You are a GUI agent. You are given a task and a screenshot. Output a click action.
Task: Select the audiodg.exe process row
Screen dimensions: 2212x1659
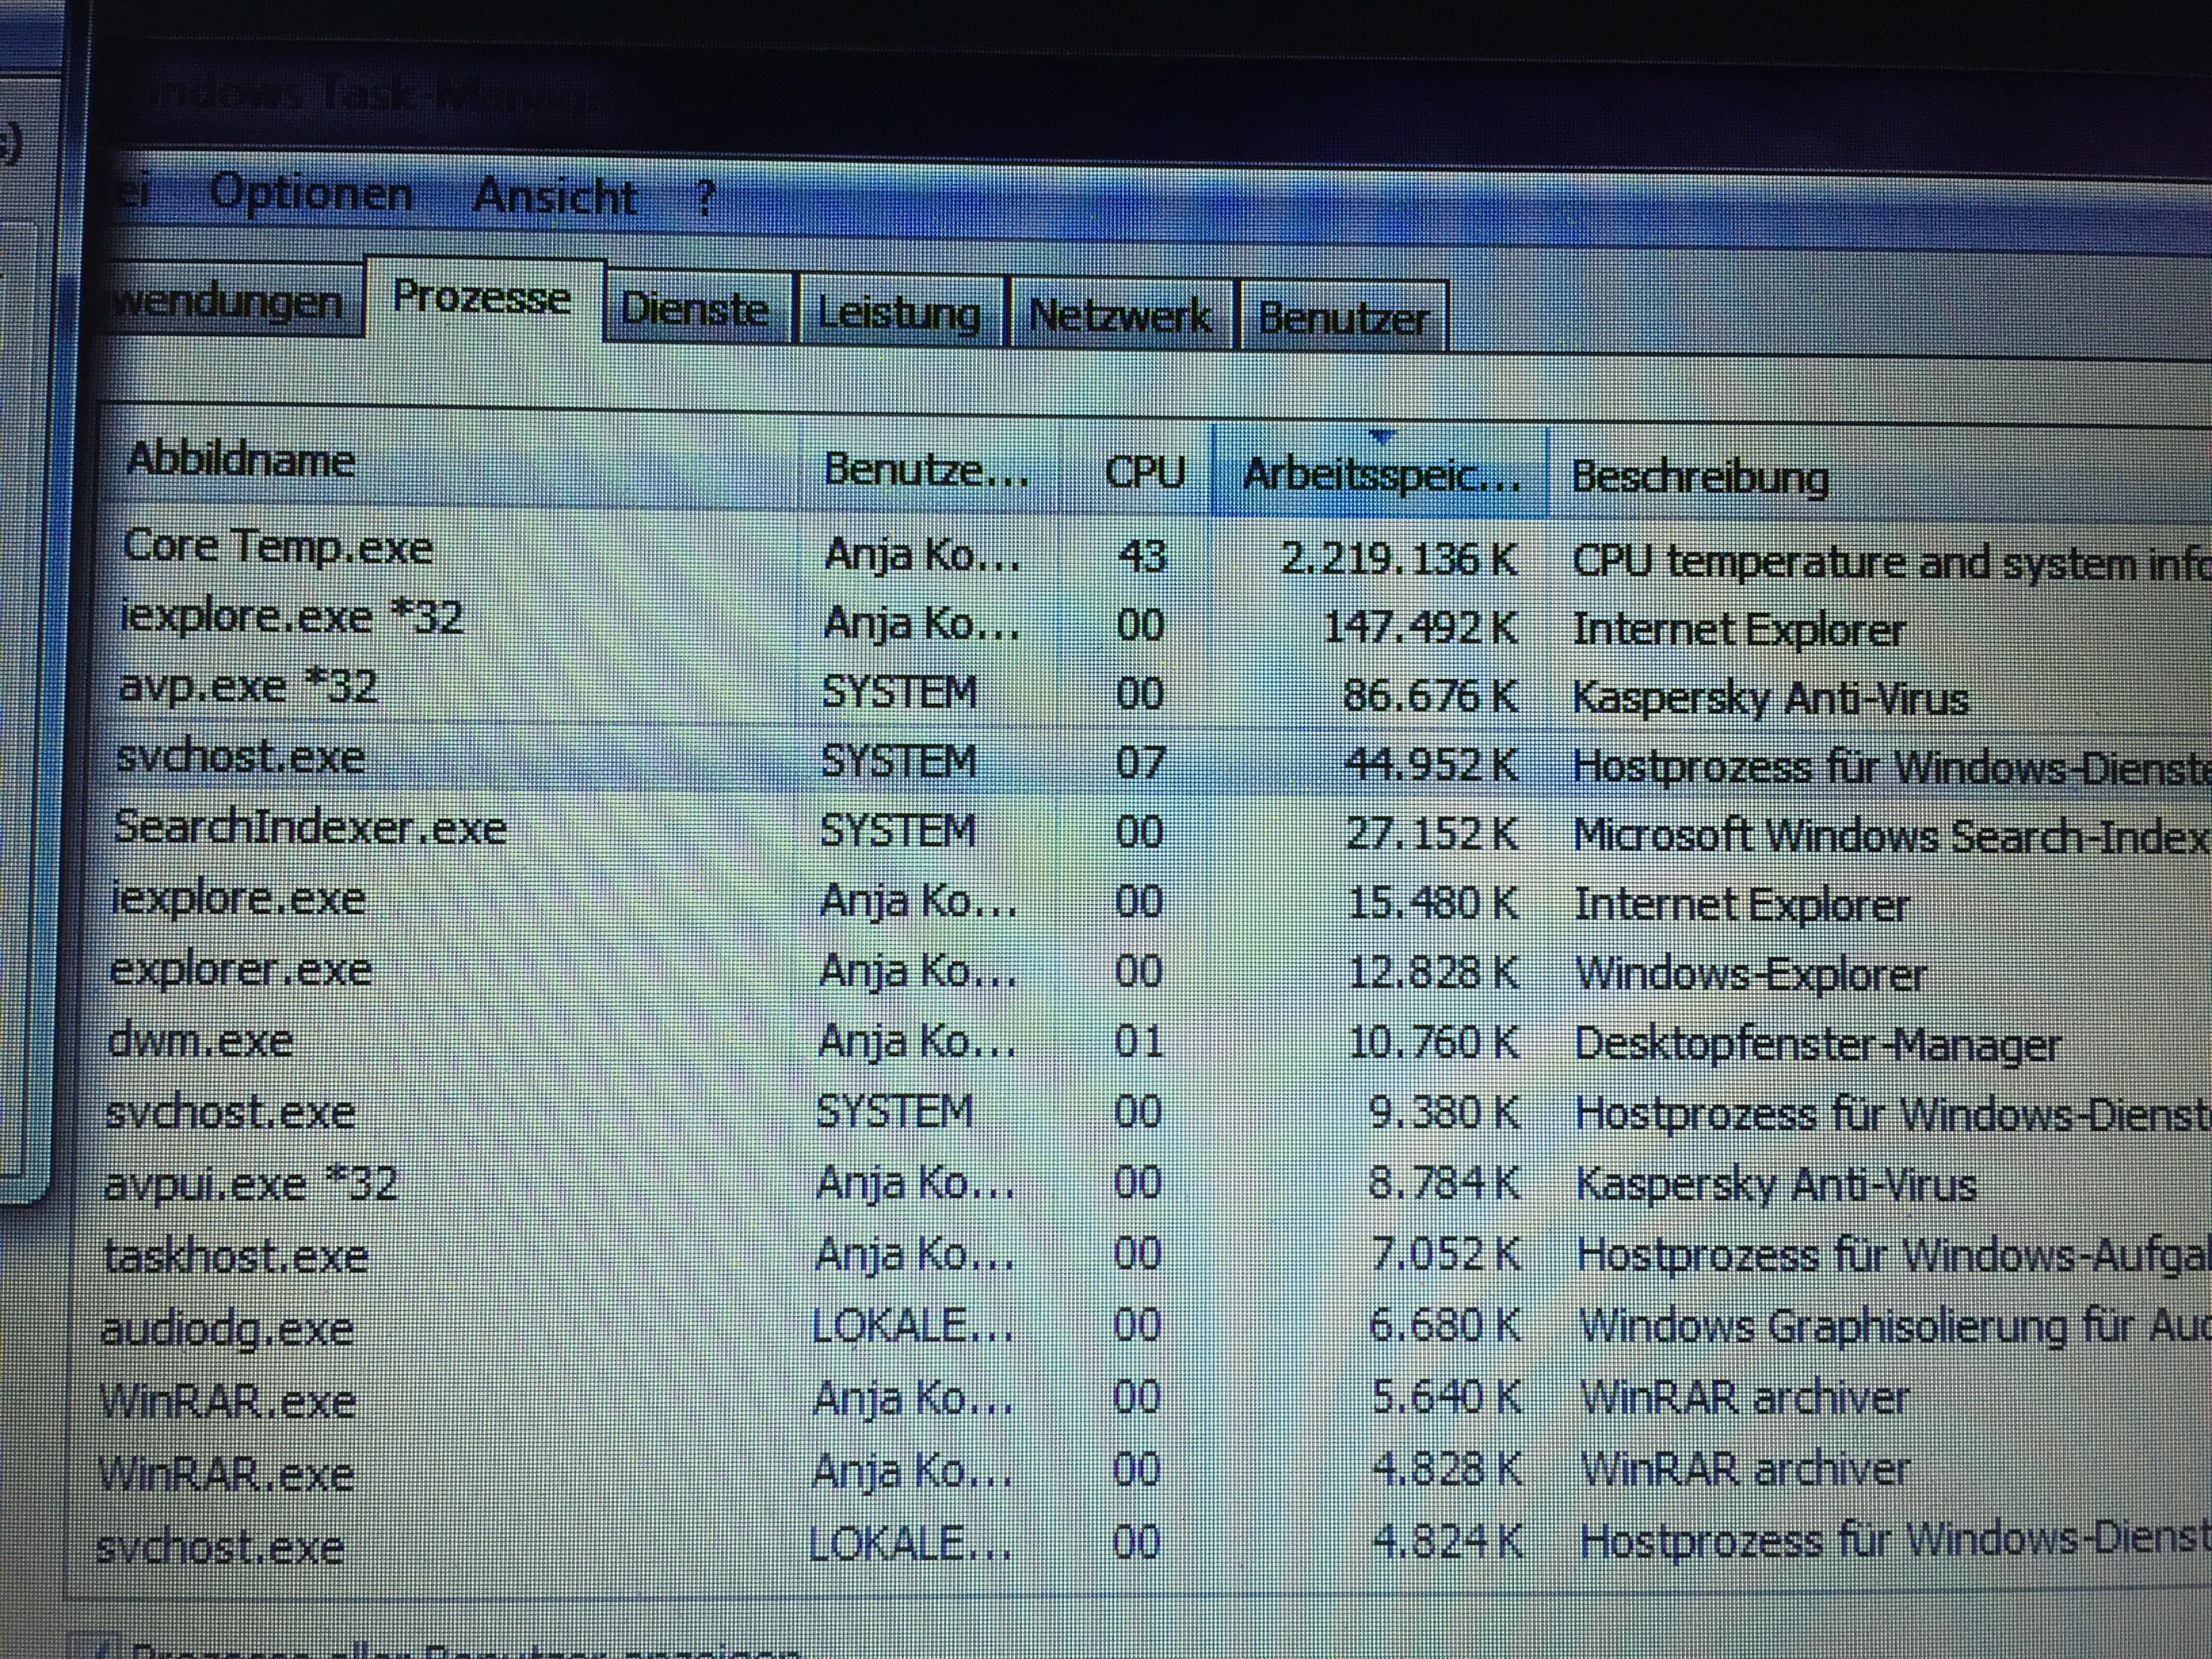point(228,1329)
